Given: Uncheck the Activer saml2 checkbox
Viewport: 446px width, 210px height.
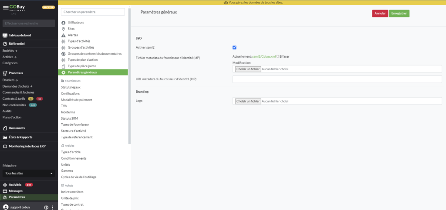Looking at the screenshot, I should (234, 47).
